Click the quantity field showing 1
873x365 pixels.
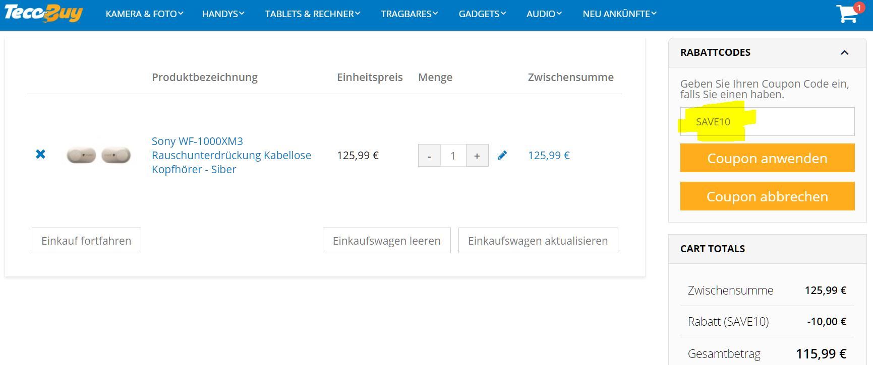tap(453, 156)
